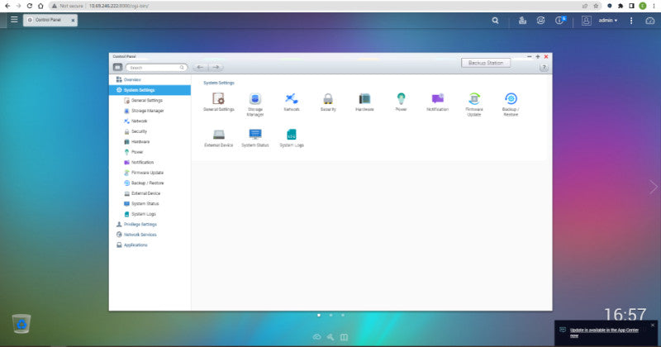Select External Device in the sidebar

[x=150, y=193]
